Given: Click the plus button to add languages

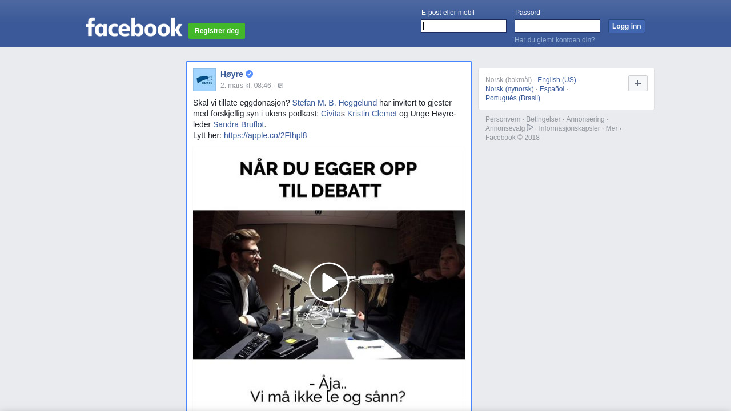Looking at the screenshot, I should coord(638,83).
